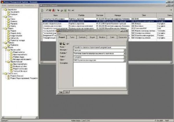Select the Main tab at the dialog bottom
Image resolution: width=174 pixels, height=122 pixels.
(x=61, y=92)
